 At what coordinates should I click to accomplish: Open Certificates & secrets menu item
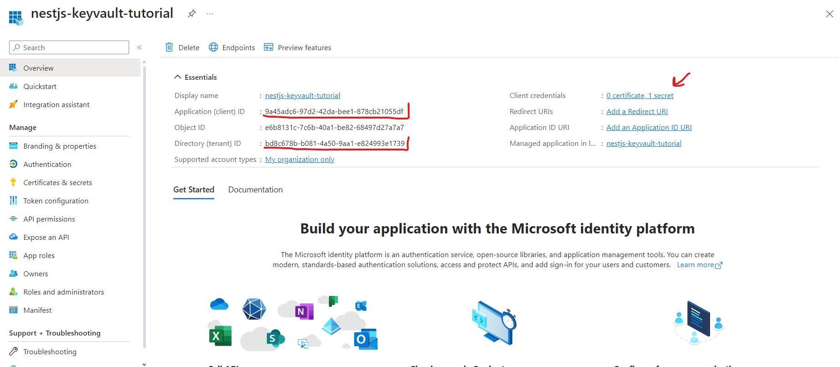coord(70,182)
